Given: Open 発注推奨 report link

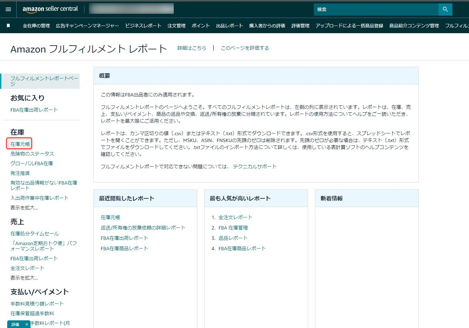Looking at the screenshot, I should 20,173.
